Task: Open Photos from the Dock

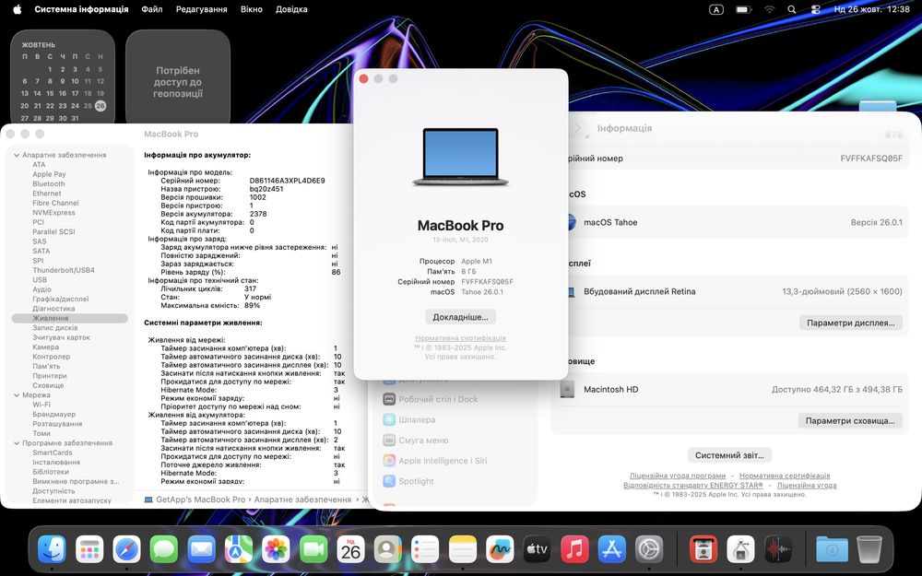Action: click(x=276, y=549)
